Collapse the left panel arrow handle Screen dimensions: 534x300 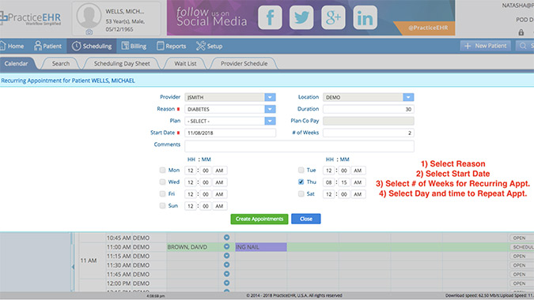pos(73,267)
